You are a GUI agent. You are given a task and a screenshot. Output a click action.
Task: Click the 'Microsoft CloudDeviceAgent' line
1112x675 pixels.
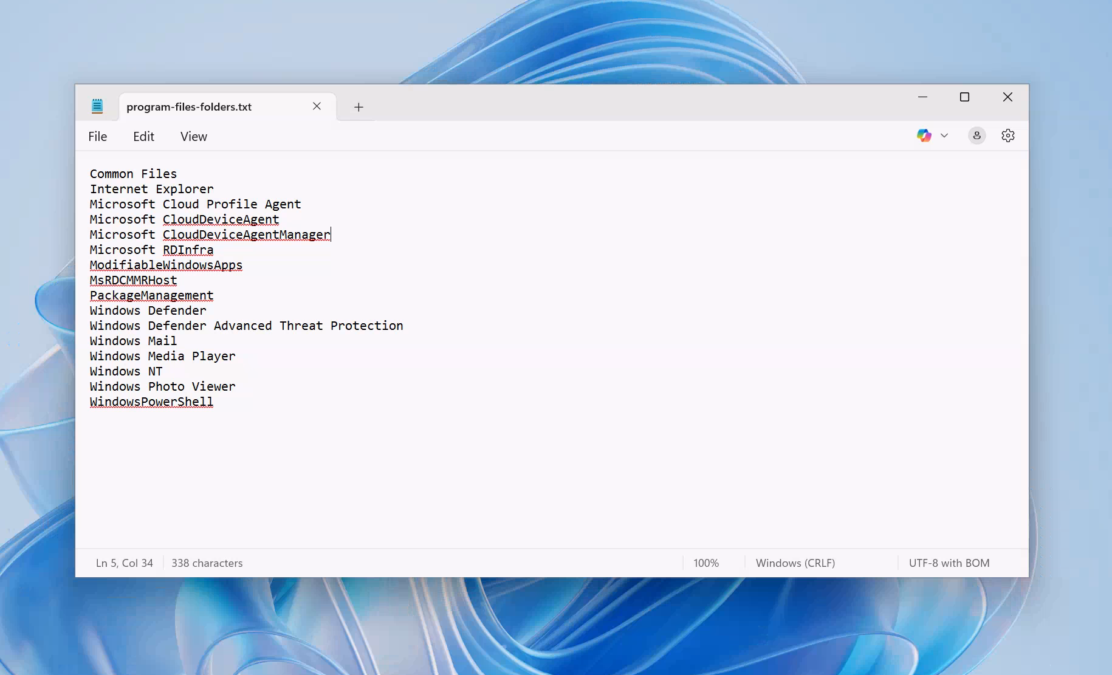pos(185,219)
